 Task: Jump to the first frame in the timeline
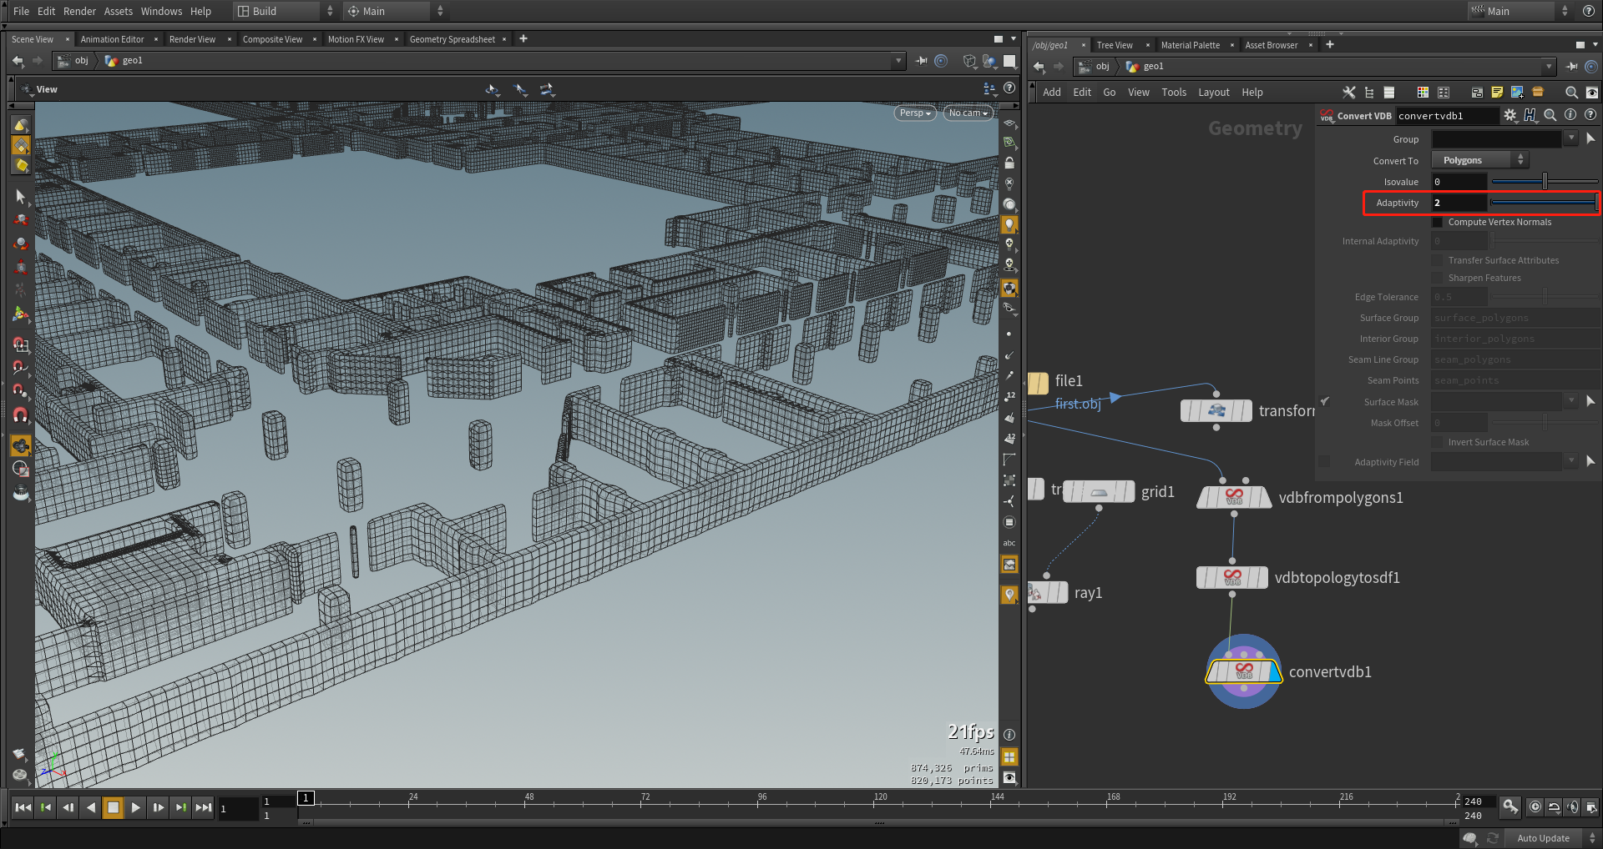pyautogui.click(x=23, y=807)
